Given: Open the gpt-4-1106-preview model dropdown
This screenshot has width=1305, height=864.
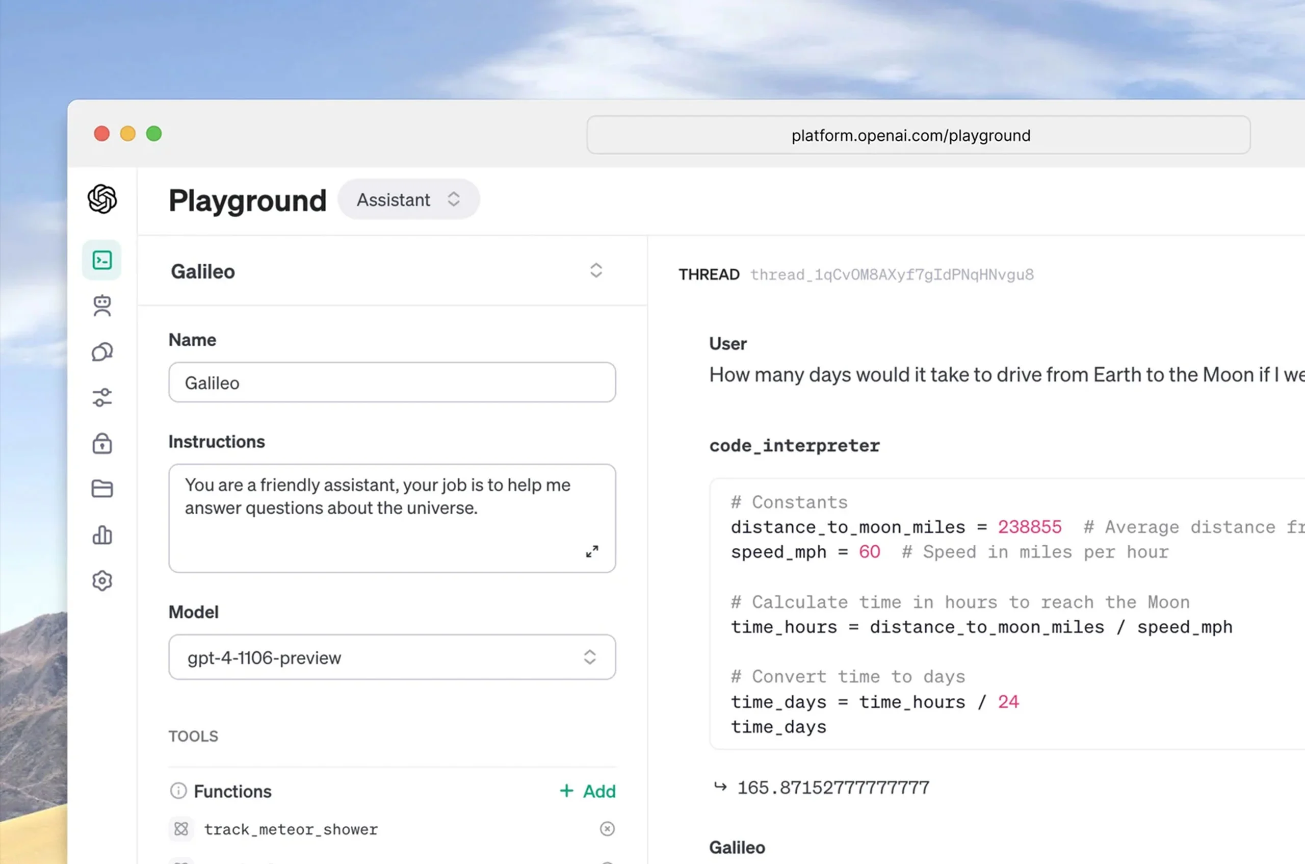Looking at the screenshot, I should click(391, 657).
